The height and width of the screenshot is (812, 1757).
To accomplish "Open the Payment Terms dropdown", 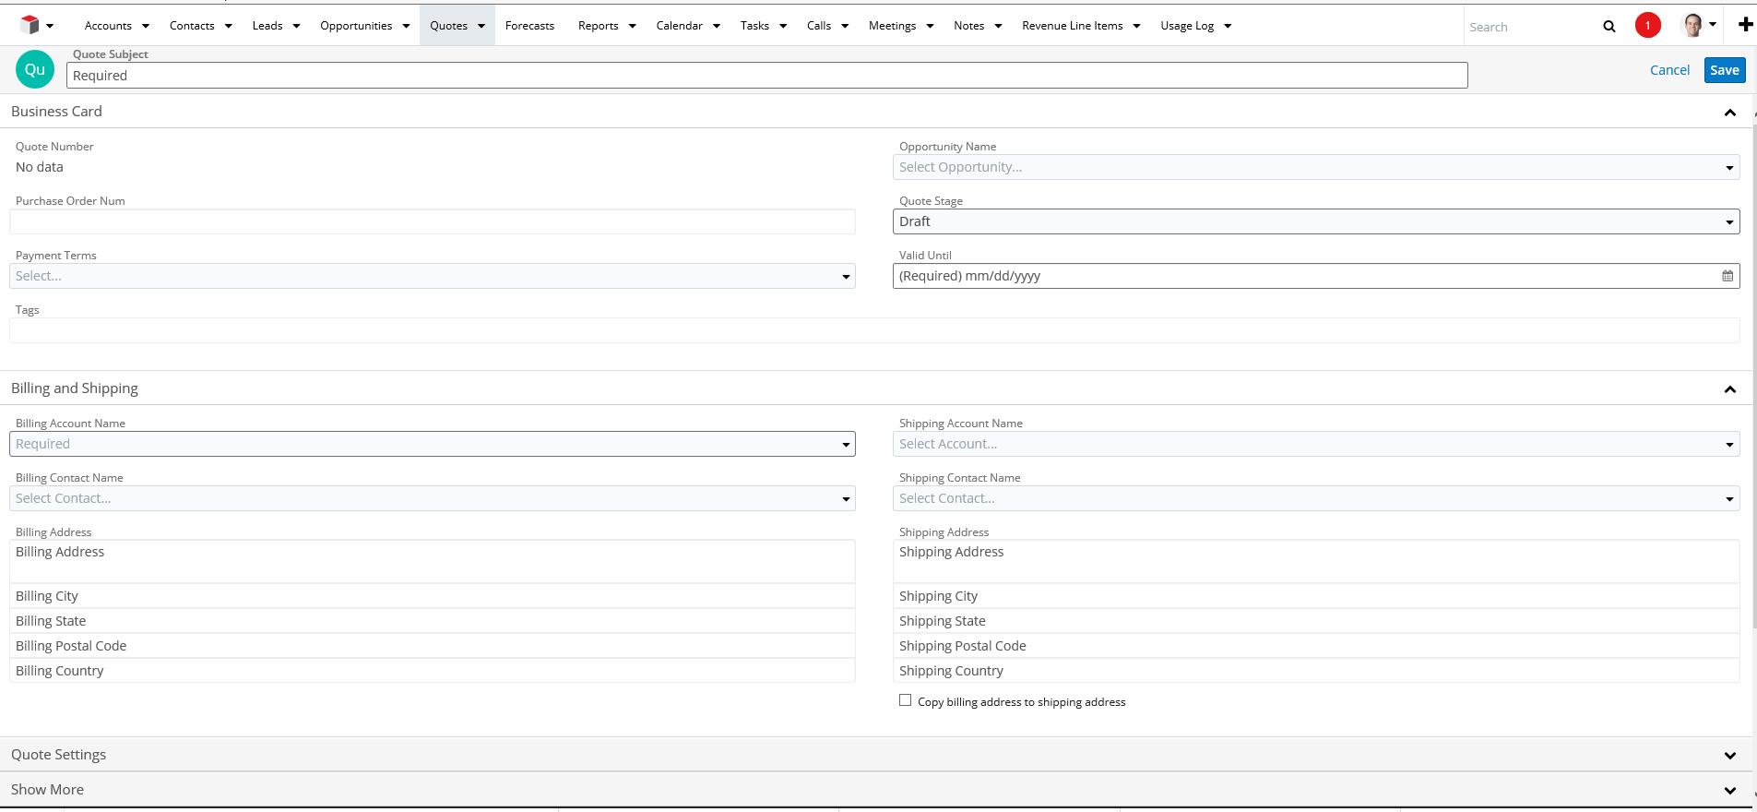I will tap(432, 276).
